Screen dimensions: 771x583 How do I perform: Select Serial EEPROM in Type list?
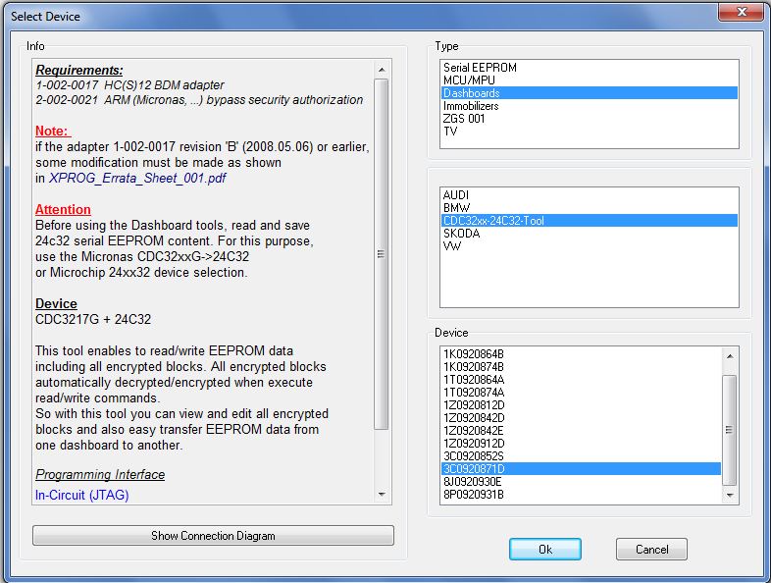[590, 68]
